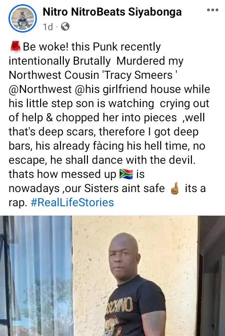
Task: Click the @Northwest mention in the post text
Action: tap(40, 89)
